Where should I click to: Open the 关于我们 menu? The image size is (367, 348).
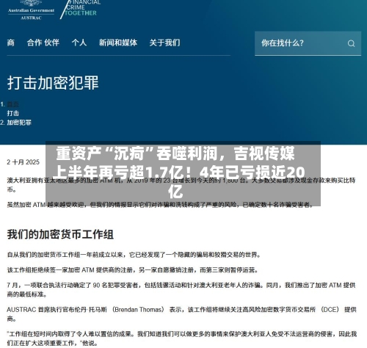coord(164,43)
